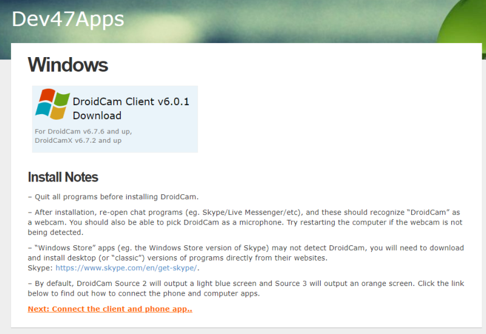This screenshot has height=334, width=486.
Task: Open the DroidCam Client v6.0.1 Download link
Action: (x=131, y=109)
